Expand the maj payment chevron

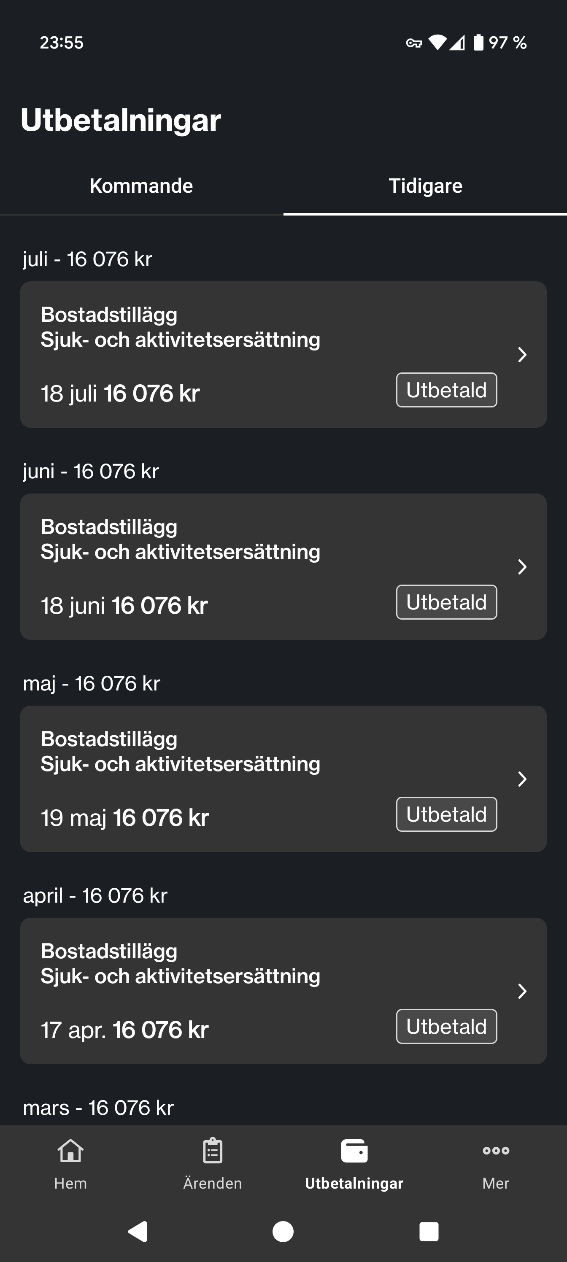pyautogui.click(x=522, y=779)
